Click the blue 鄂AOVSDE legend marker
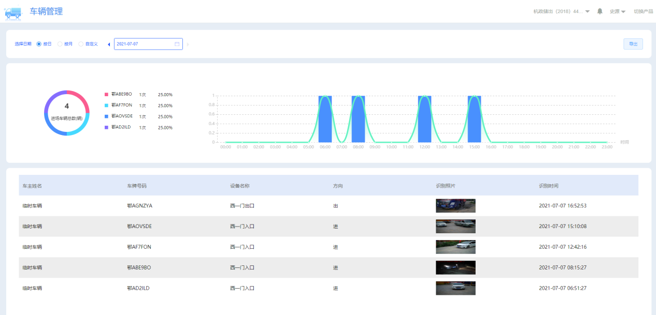 [107, 117]
